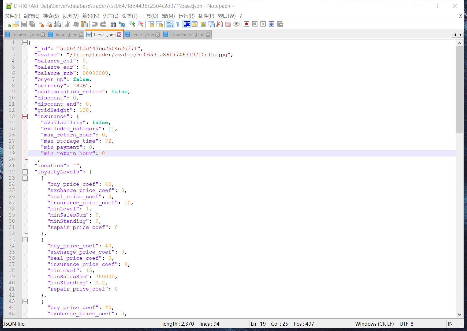Toggle the Show Indent Guide button
The image size is (467, 331).
click(x=187, y=24)
